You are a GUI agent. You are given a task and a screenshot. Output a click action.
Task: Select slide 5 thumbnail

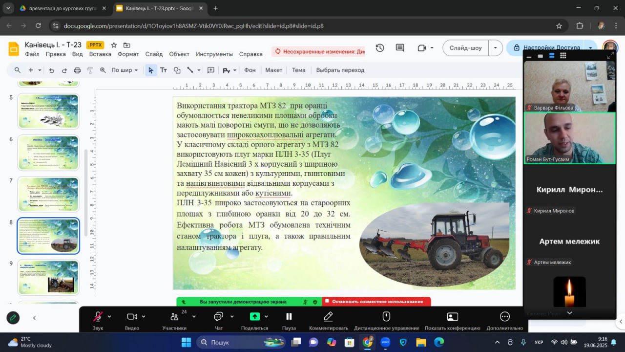click(x=48, y=111)
